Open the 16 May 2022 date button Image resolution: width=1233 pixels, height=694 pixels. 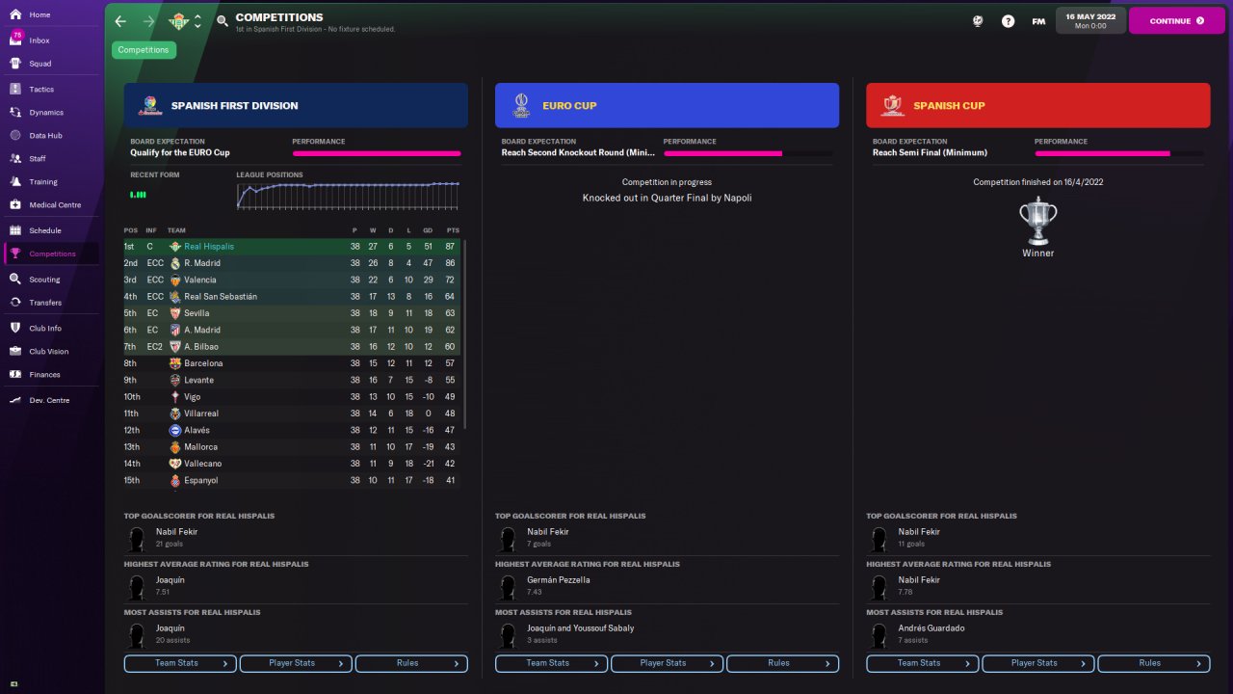1090,20
